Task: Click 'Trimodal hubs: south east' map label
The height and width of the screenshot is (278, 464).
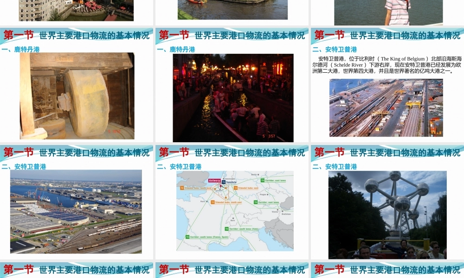Action: 226,202
